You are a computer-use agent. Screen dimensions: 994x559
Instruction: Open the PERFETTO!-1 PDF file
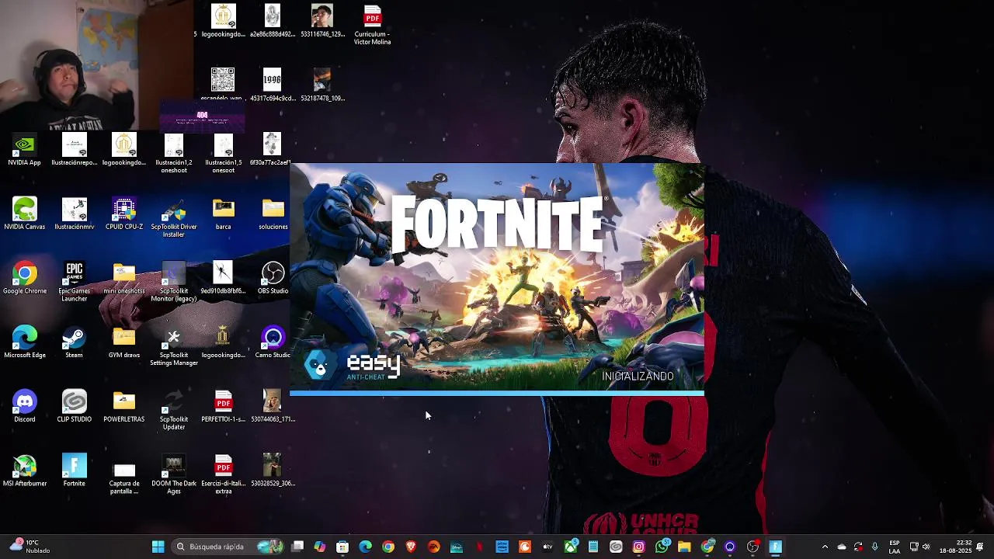(x=223, y=407)
